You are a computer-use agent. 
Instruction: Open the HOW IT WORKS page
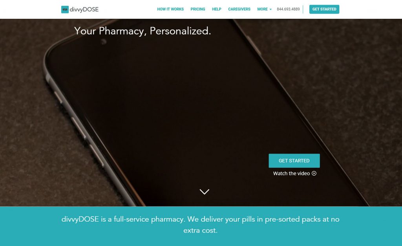(170, 9)
